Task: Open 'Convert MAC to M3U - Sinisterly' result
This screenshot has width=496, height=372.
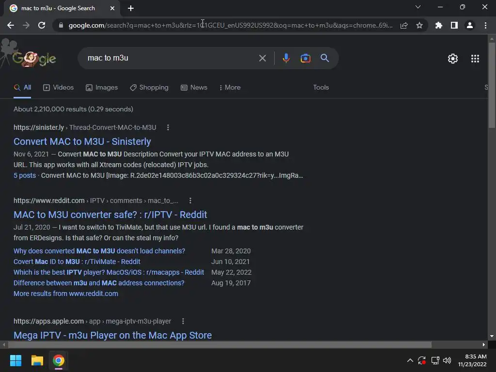Action: [82, 141]
